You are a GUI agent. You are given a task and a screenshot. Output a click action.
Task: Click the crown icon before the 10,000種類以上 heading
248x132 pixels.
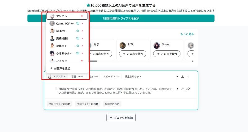click(88, 5)
